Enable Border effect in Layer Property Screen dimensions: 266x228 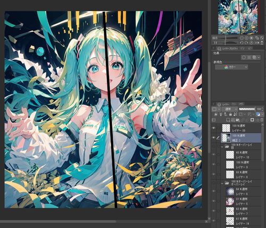[x=244, y=57]
